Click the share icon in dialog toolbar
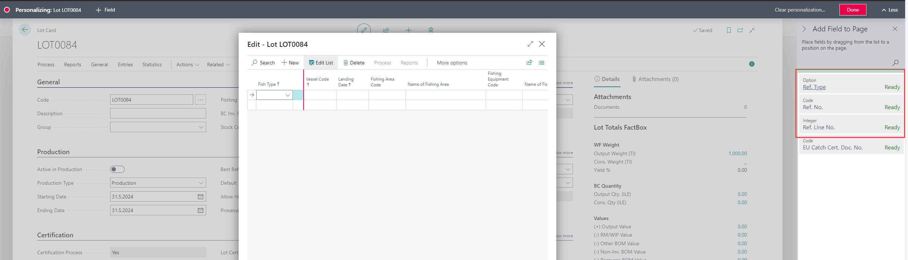This screenshot has height=260, width=908. (x=529, y=62)
